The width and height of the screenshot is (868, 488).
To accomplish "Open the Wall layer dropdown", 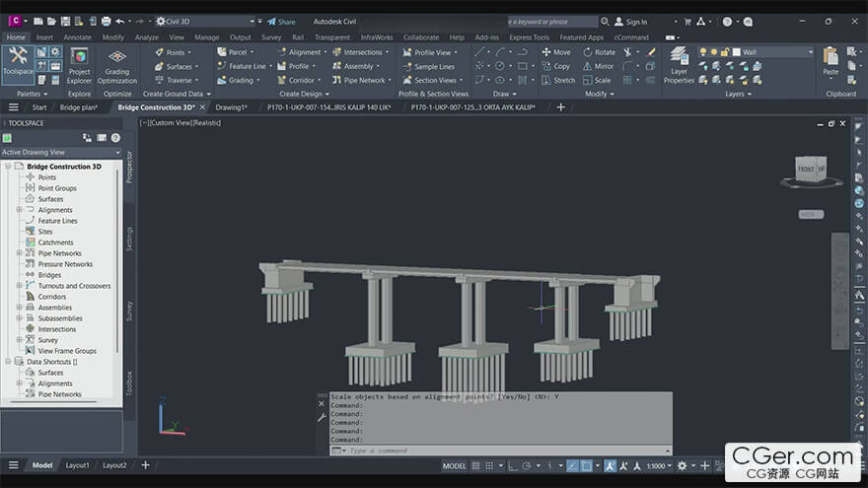I will 772,52.
